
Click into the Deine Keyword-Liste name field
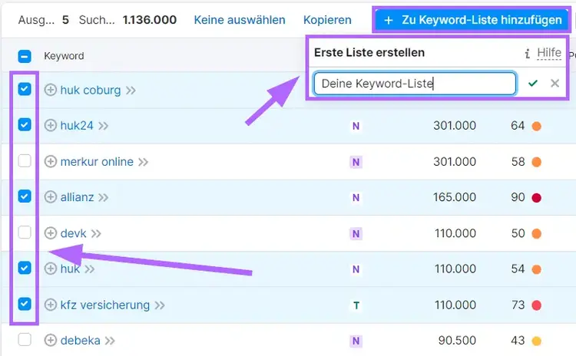click(x=415, y=84)
